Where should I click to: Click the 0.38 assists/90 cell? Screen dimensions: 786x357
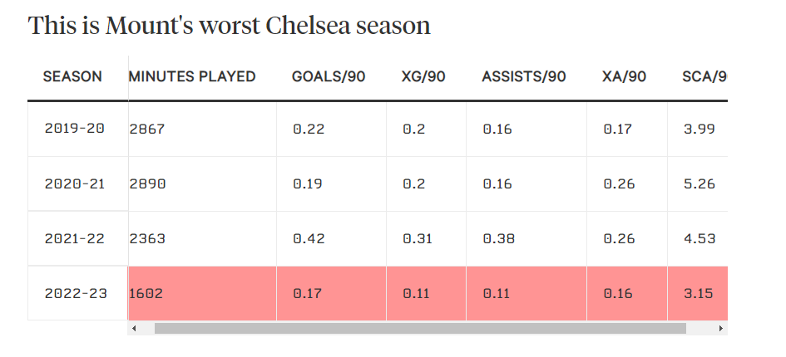pos(498,238)
